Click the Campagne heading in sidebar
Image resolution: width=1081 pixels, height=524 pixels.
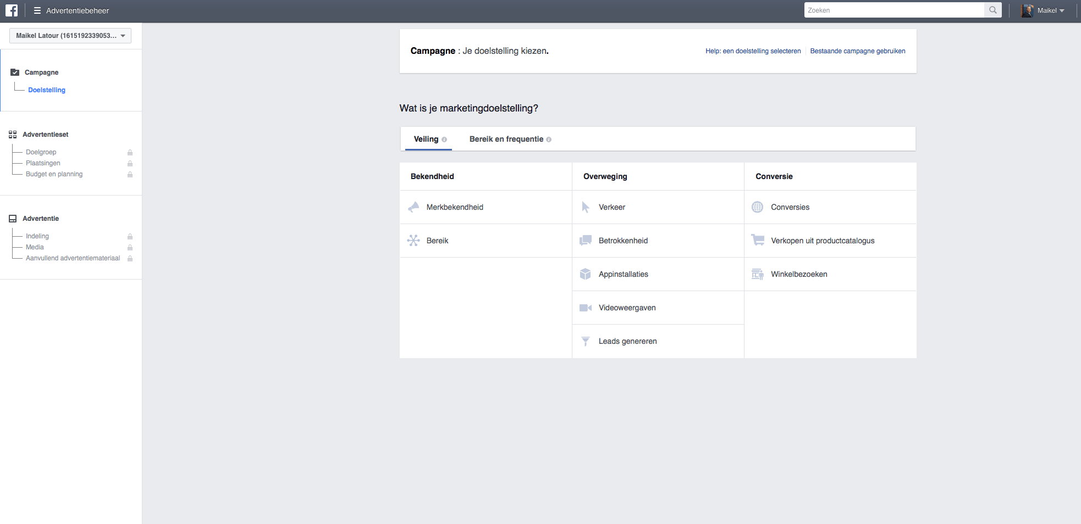tap(41, 73)
